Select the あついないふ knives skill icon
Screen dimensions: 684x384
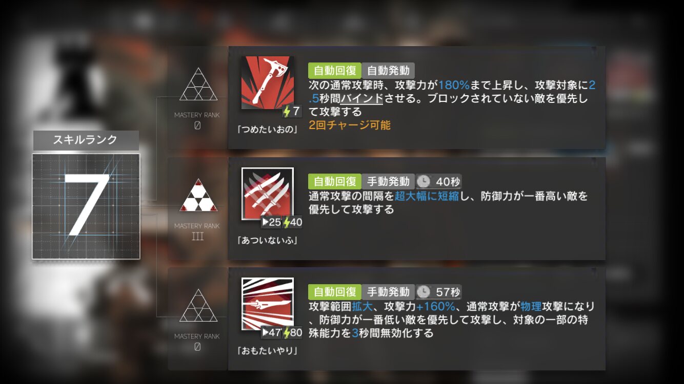[268, 194]
